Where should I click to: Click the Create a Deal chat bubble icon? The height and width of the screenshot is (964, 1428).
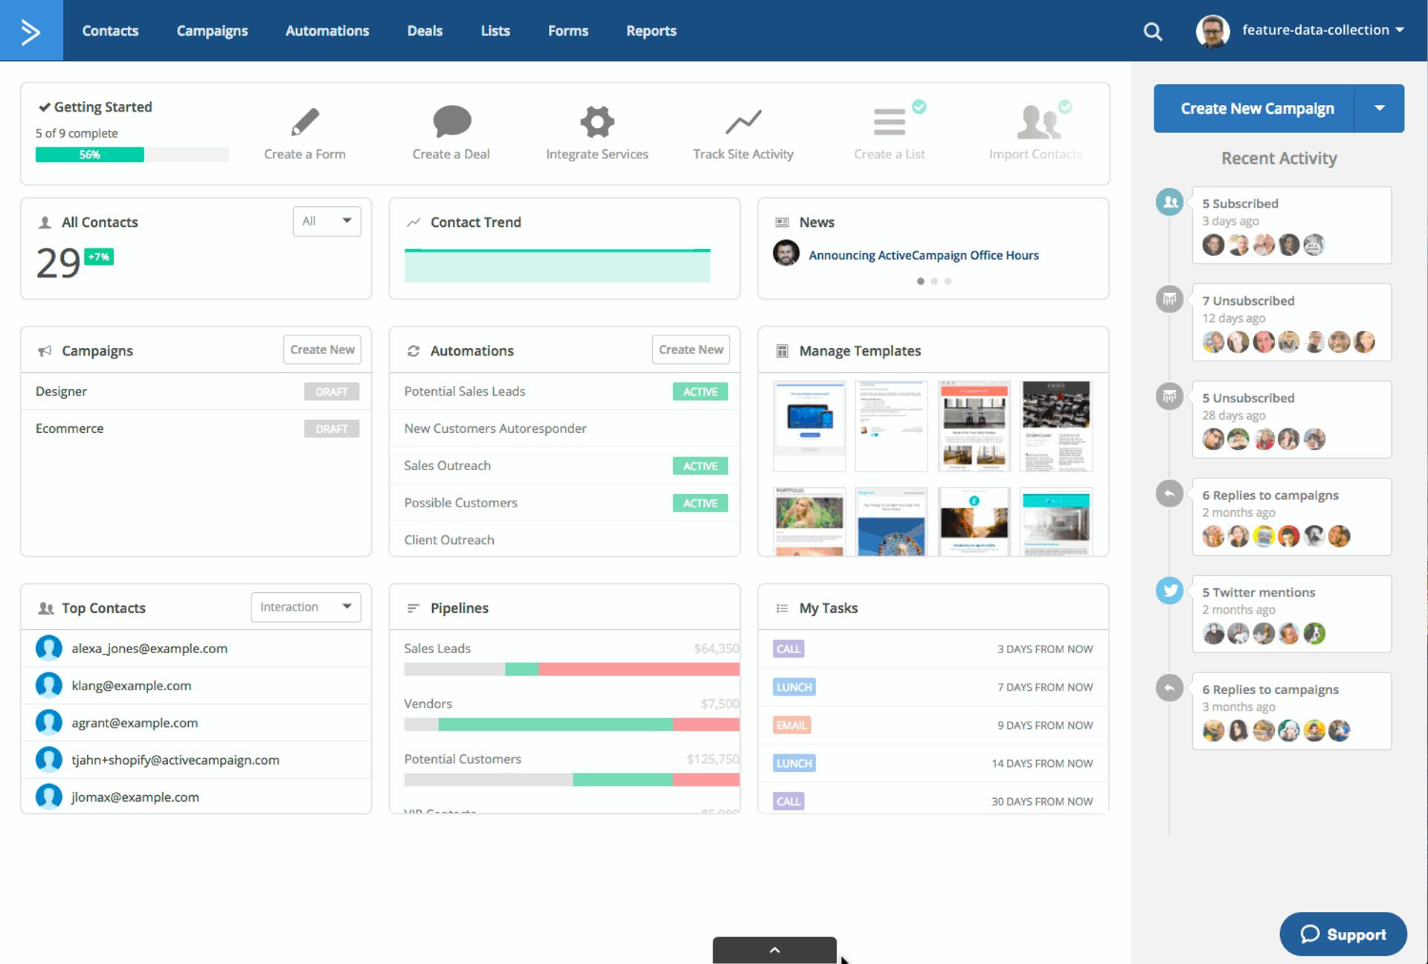(x=451, y=121)
